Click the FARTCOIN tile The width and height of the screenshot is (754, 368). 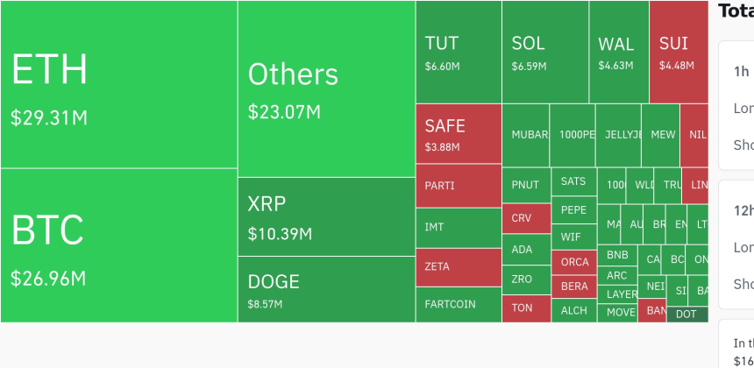coord(459,304)
